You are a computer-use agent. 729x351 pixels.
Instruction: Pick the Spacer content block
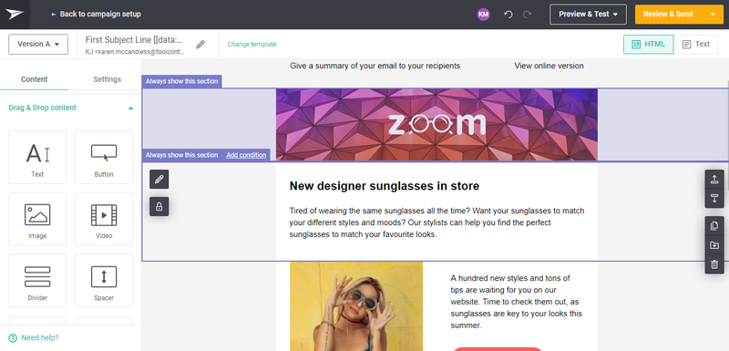click(x=104, y=281)
